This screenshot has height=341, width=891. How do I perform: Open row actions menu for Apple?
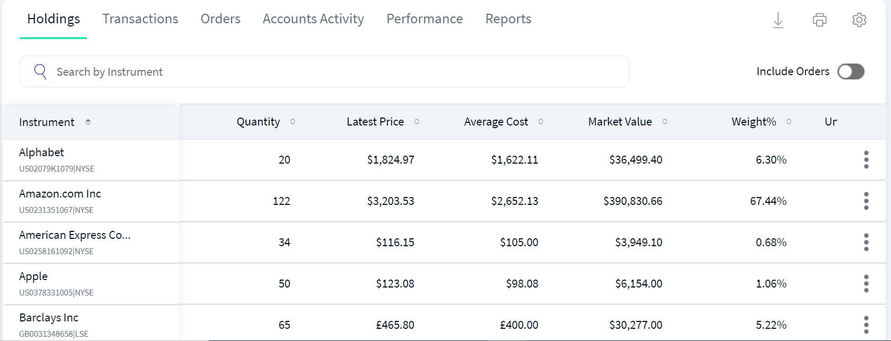coord(866,283)
